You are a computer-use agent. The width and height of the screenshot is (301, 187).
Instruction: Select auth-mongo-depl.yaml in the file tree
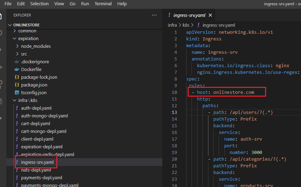[x=44, y=116]
